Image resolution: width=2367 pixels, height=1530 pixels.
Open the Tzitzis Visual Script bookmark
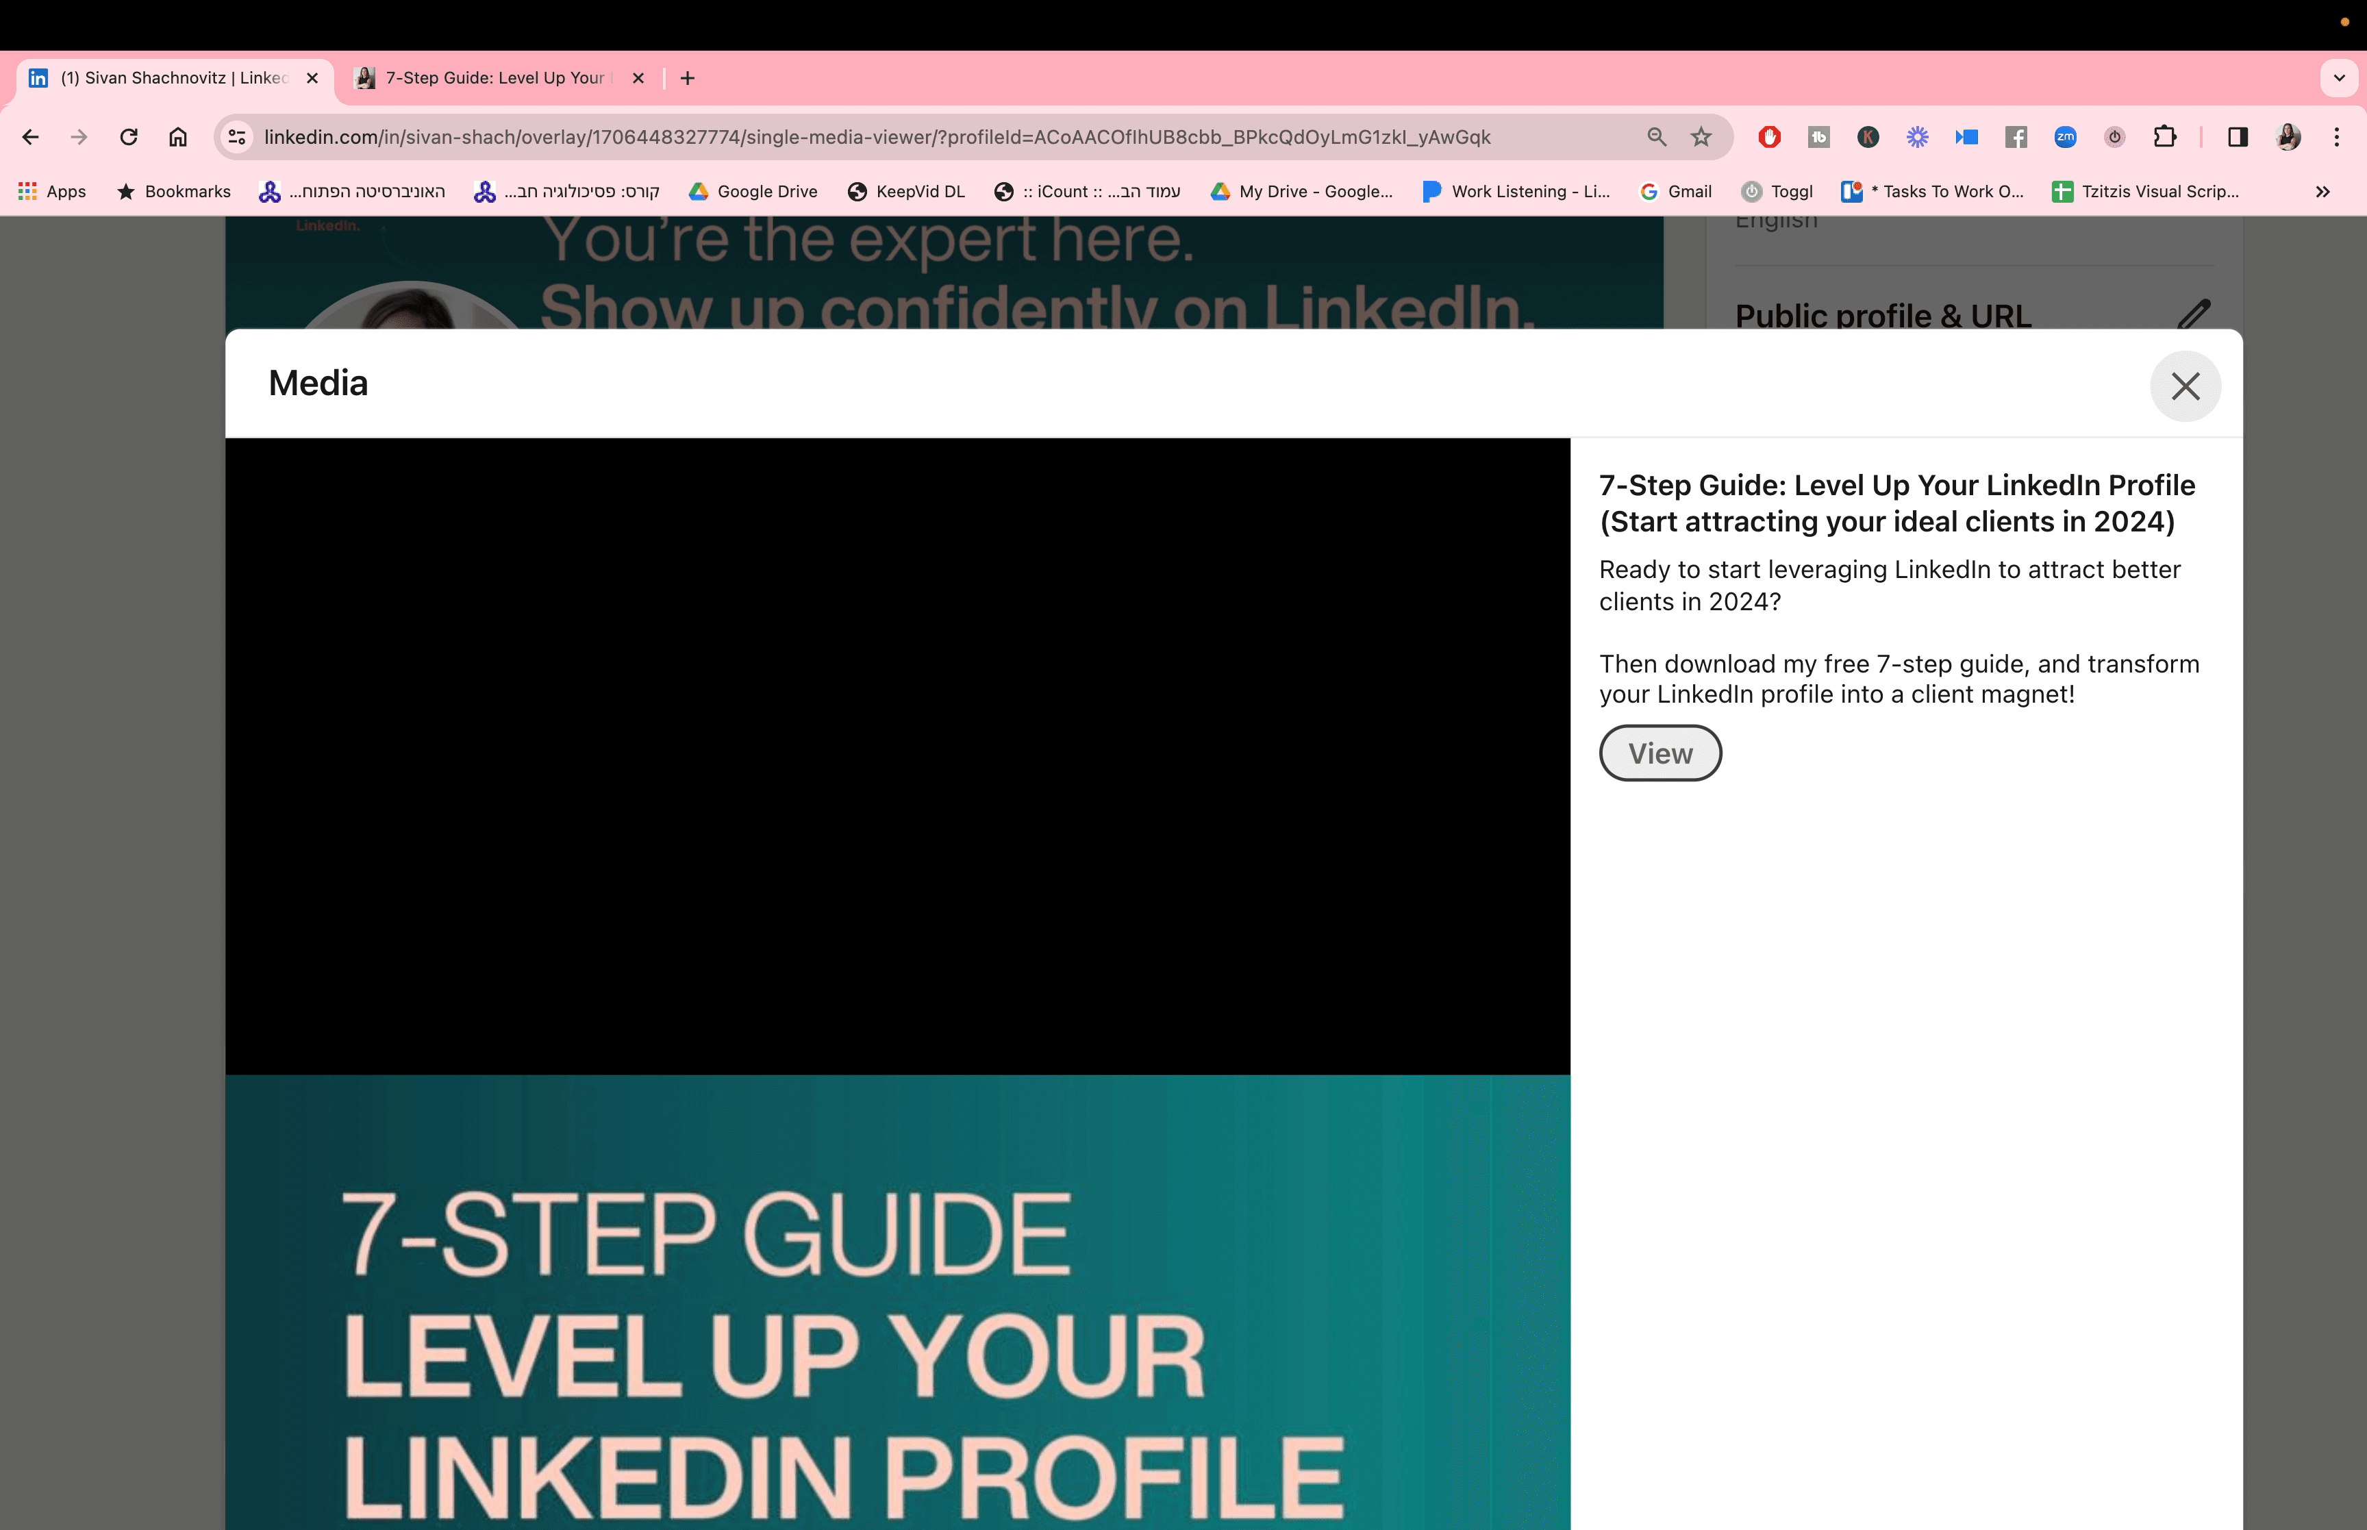2146,191
